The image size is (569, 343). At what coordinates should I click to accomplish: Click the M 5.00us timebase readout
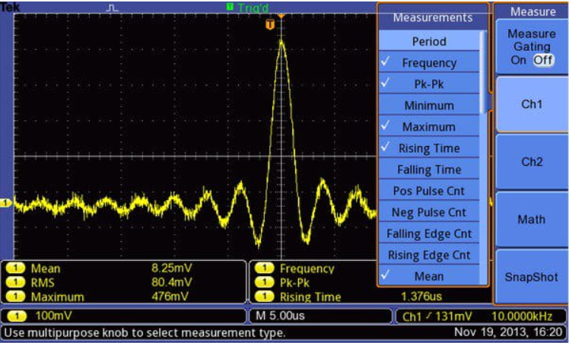[x=278, y=315]
